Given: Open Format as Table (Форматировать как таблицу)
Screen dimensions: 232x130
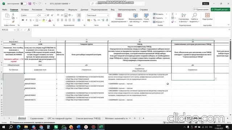Looking at the screenshot, I should pos(135,18).
